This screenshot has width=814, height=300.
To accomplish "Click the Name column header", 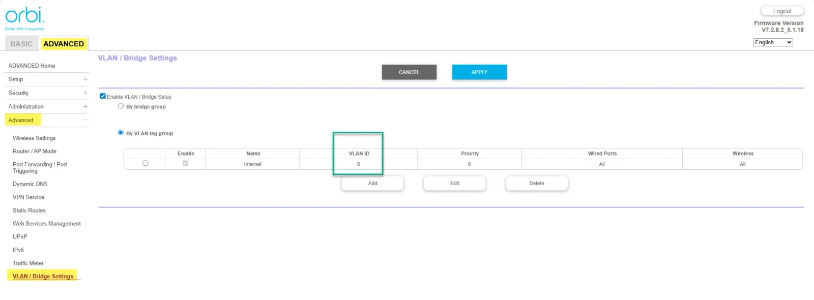I will pyautogui.click(x=253, y=154).
